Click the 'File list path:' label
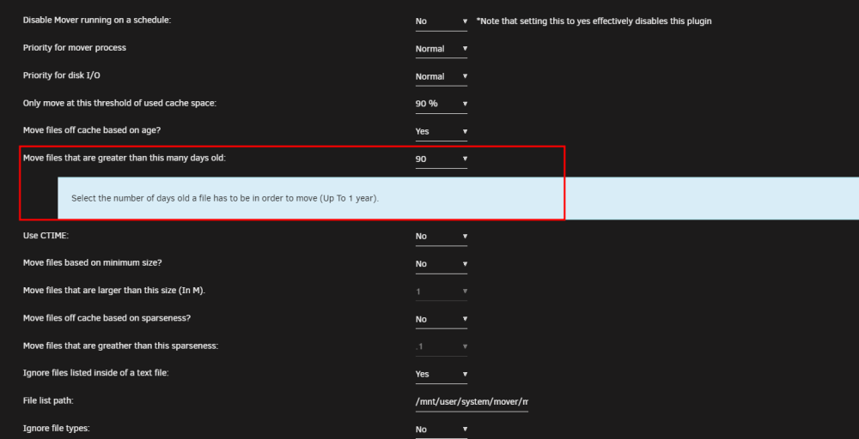Viewport: 859px width, 439px height. point(48,400)
